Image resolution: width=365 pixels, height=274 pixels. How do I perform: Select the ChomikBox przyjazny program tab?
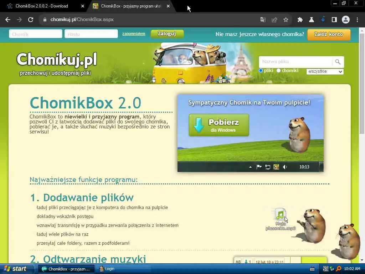point(131,6)
